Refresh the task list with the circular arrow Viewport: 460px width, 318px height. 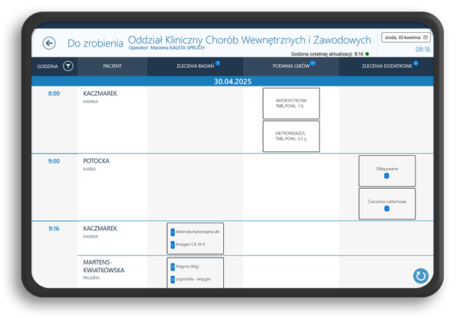pos(421,276)
